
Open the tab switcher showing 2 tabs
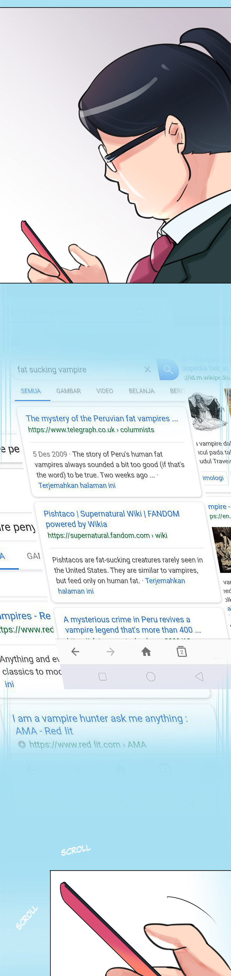(182, 651)
